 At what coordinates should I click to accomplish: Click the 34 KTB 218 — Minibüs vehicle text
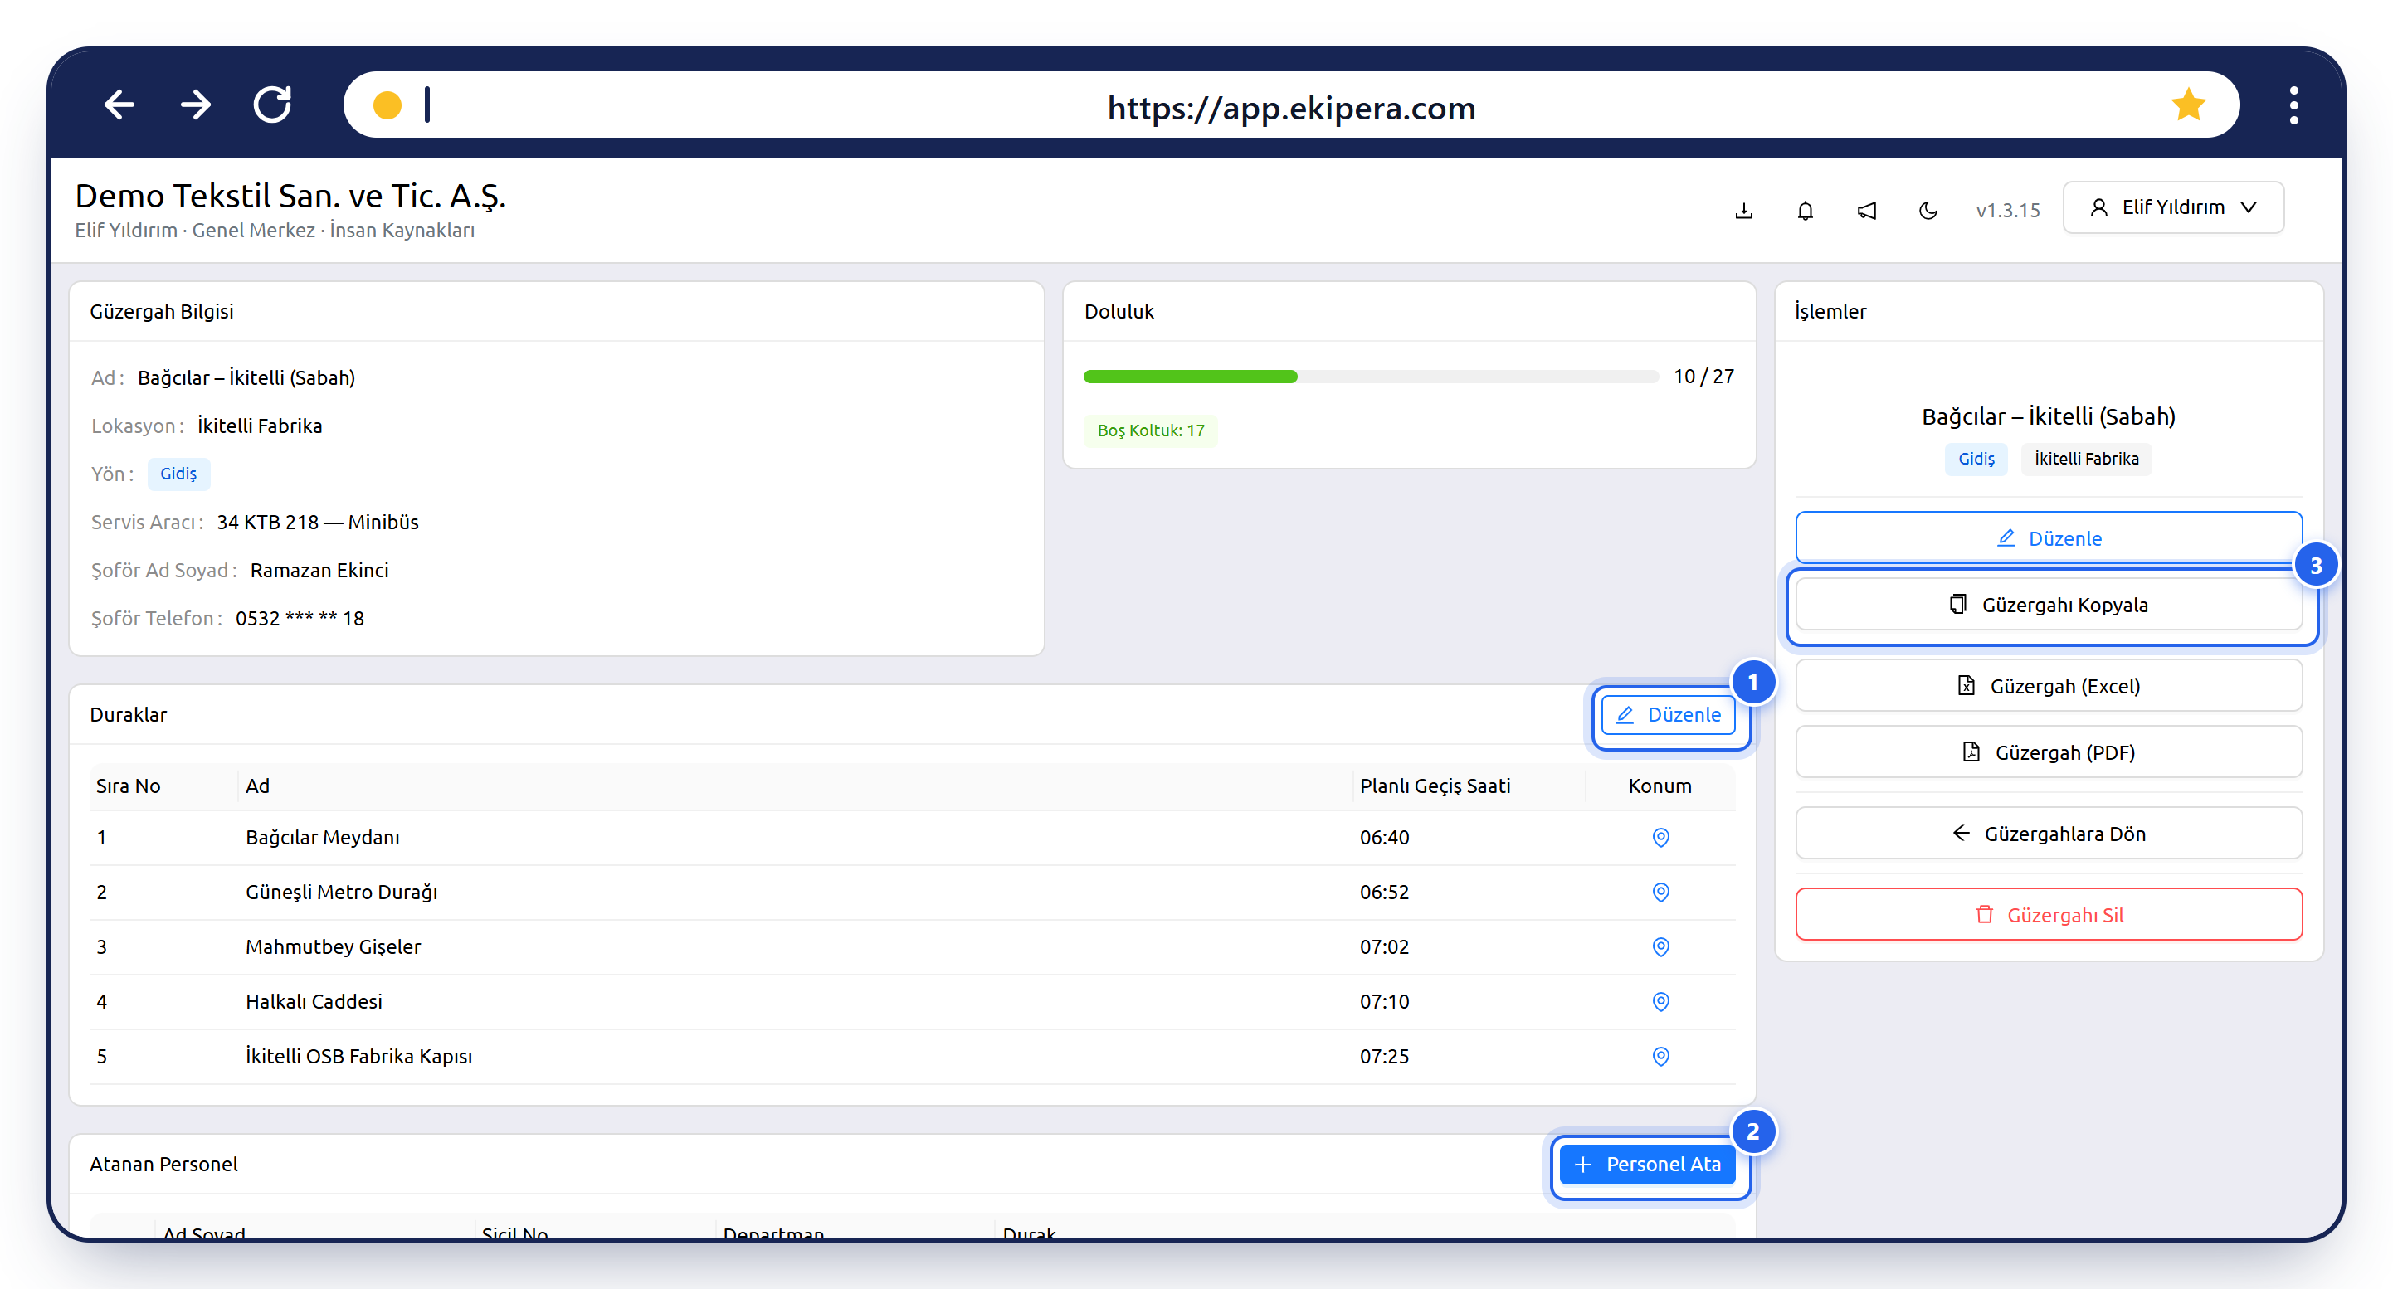(x=318, y=523)
